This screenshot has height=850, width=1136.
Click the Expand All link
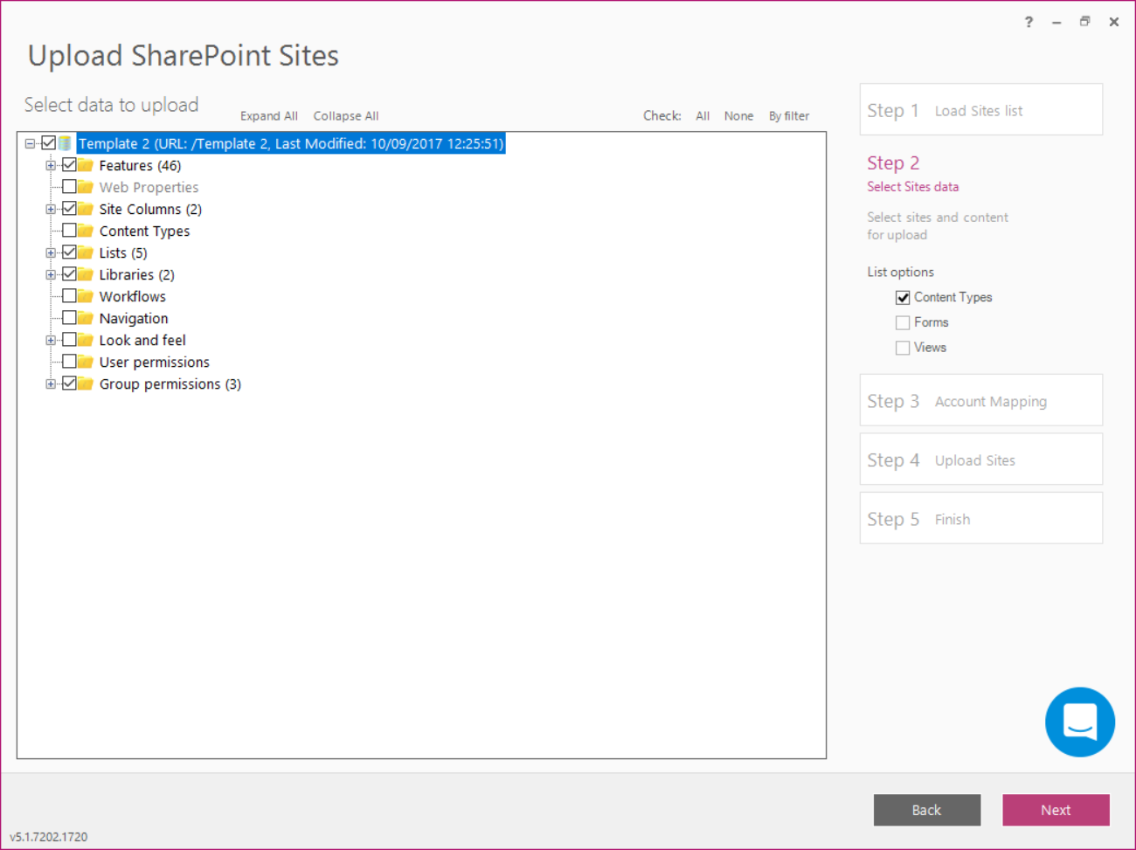[269, 116]
